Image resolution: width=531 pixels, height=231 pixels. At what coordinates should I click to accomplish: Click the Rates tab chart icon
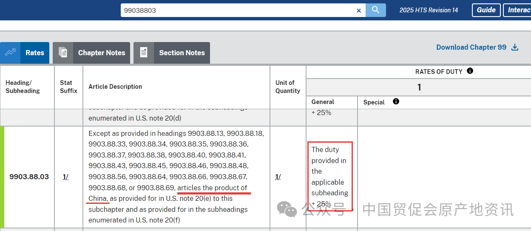pos(10,53)
